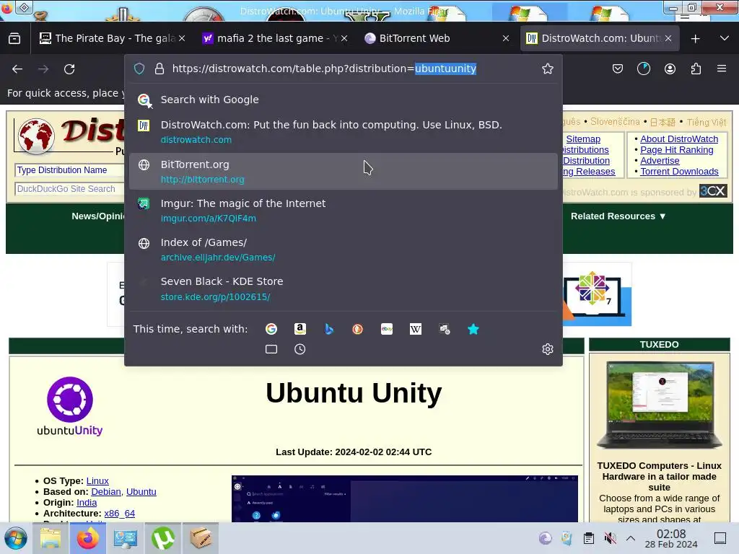Open About DistroWatch link
This screenshot has width=739, height=554.
[678, 139]
